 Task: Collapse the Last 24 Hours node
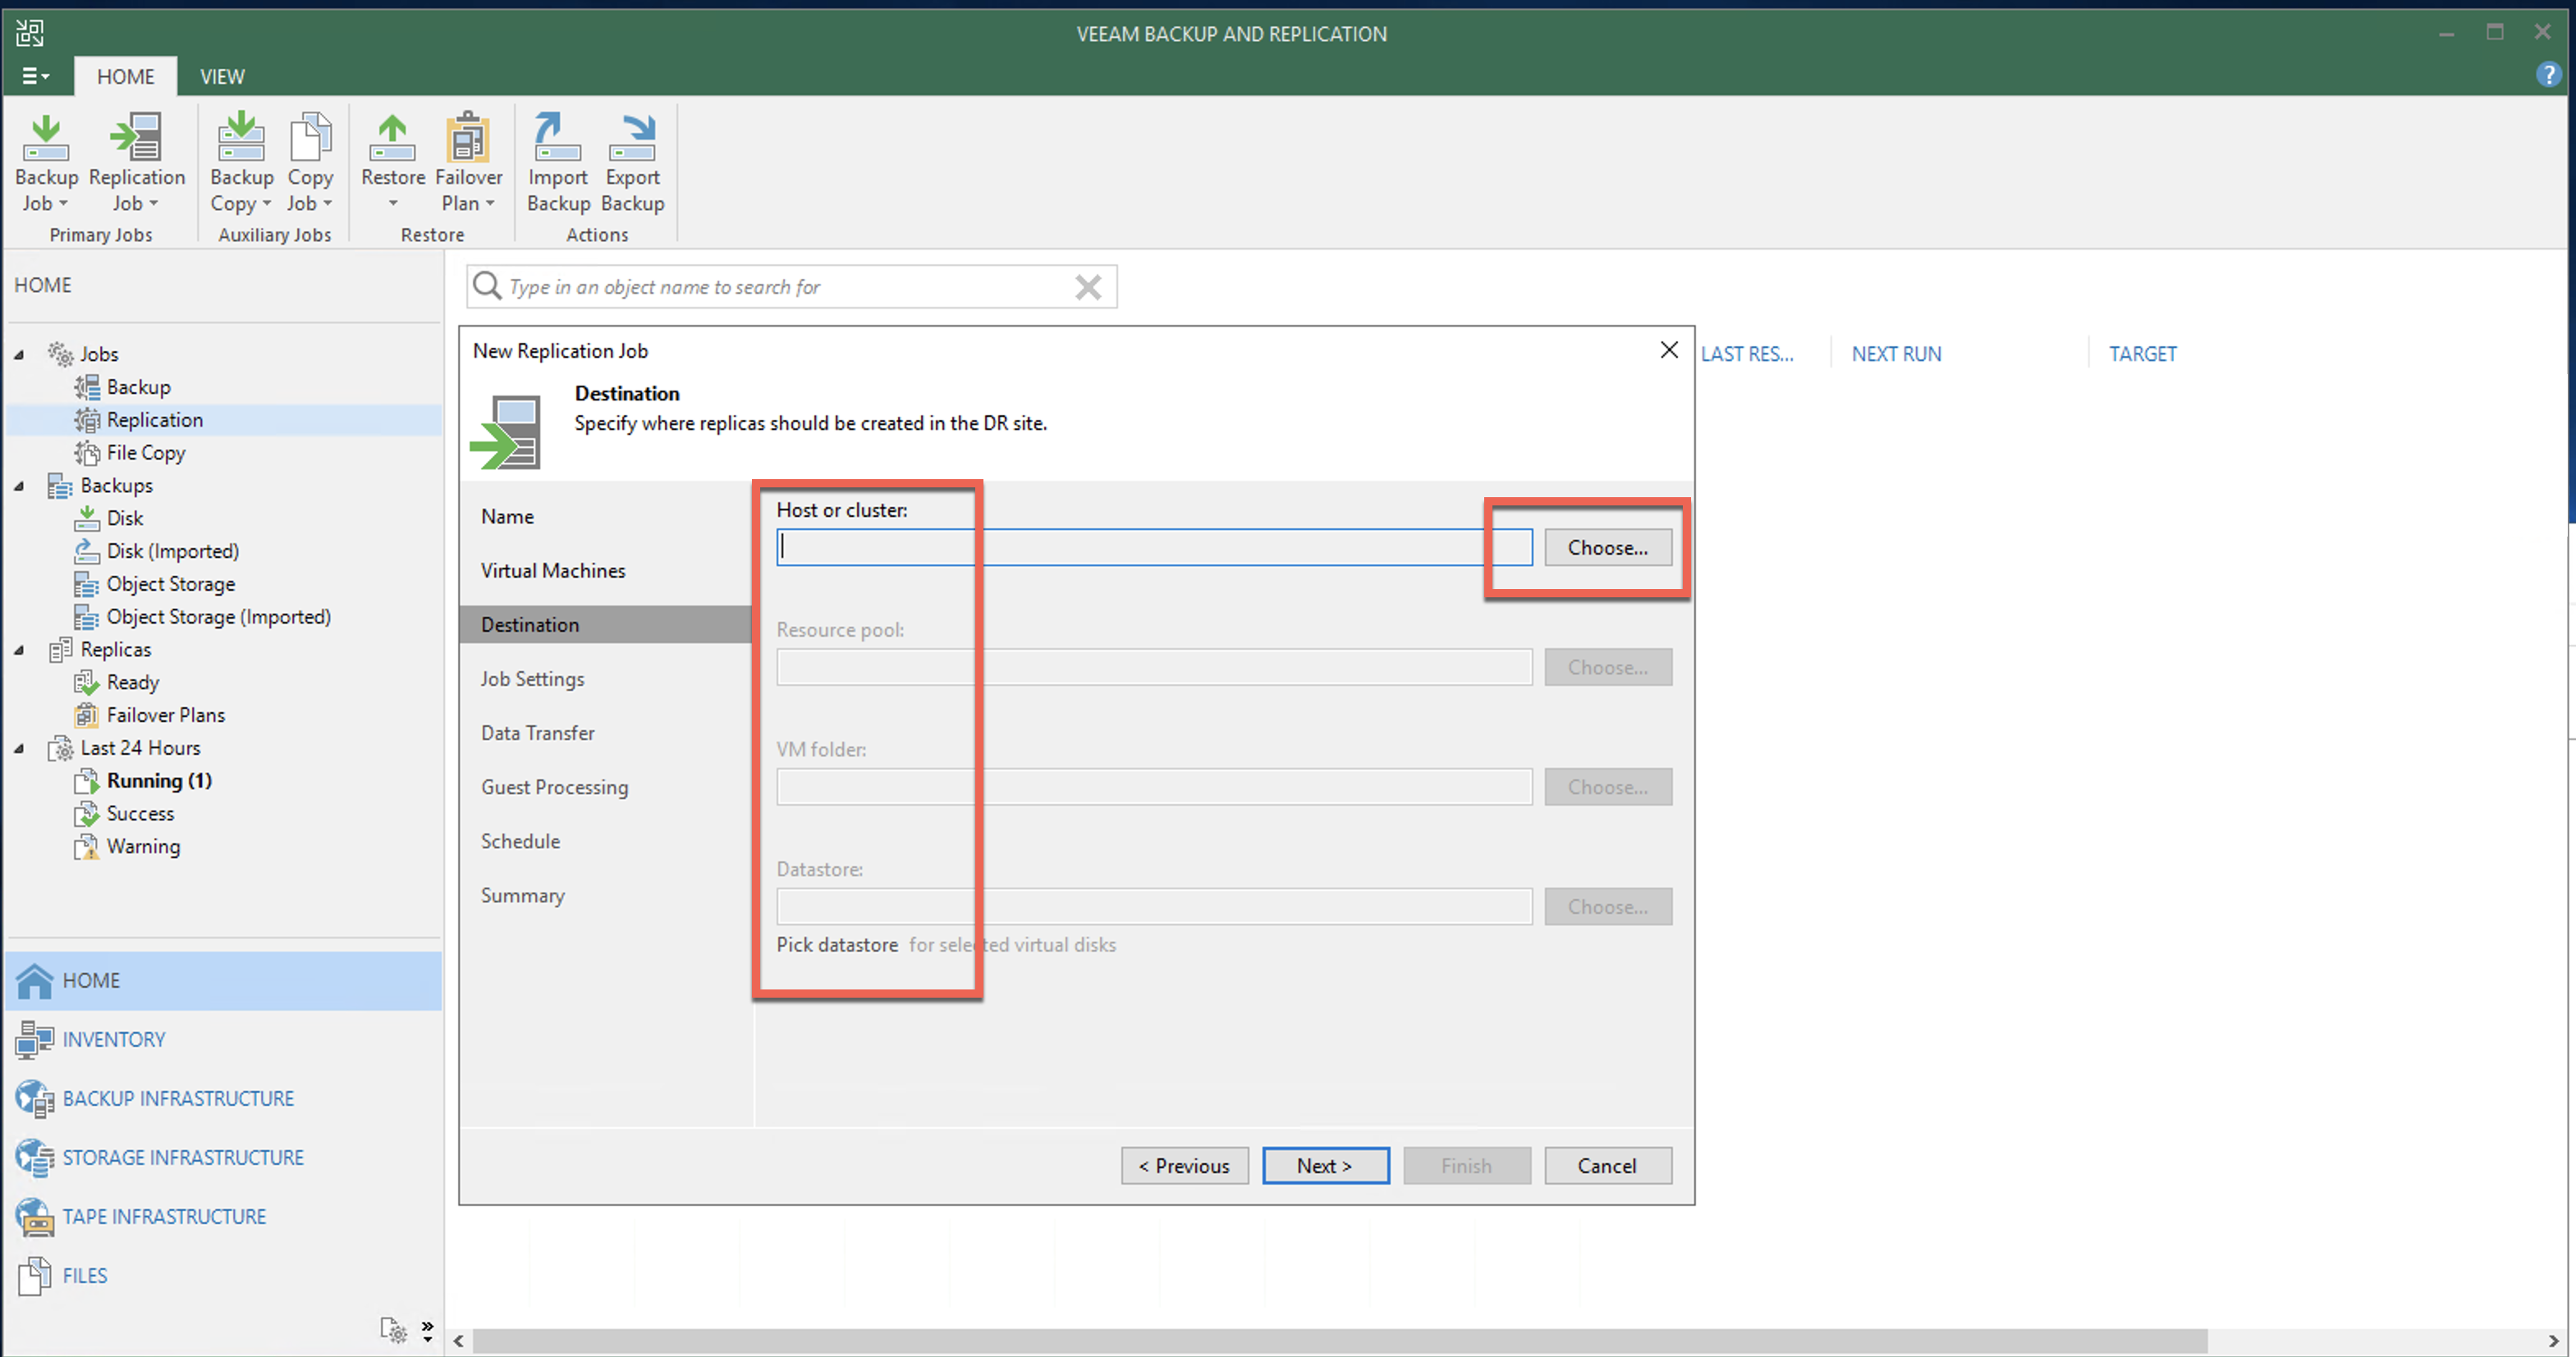(19, 748)
